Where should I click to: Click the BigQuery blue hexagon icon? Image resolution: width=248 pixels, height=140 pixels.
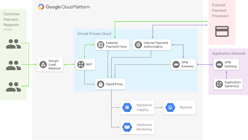tap(170, 108)
